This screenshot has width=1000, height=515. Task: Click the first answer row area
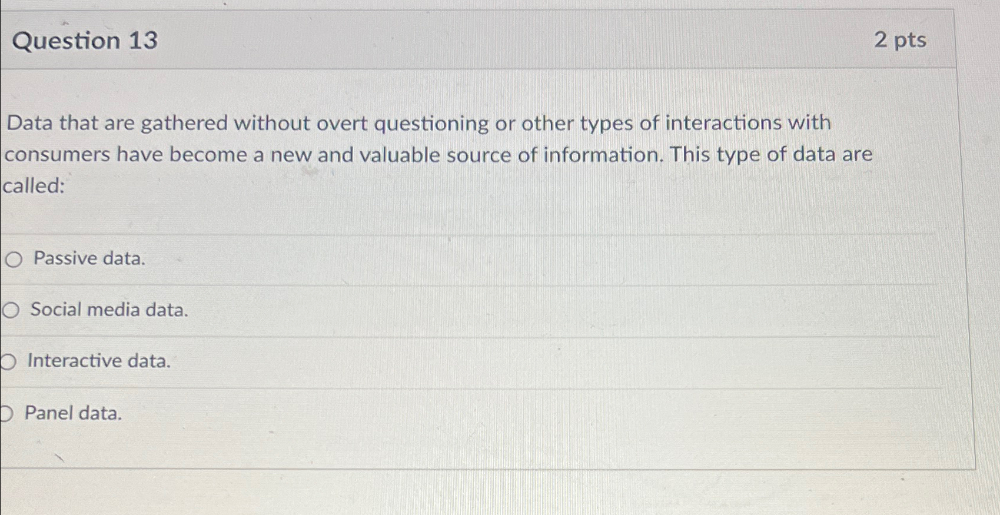pos(412,259)
